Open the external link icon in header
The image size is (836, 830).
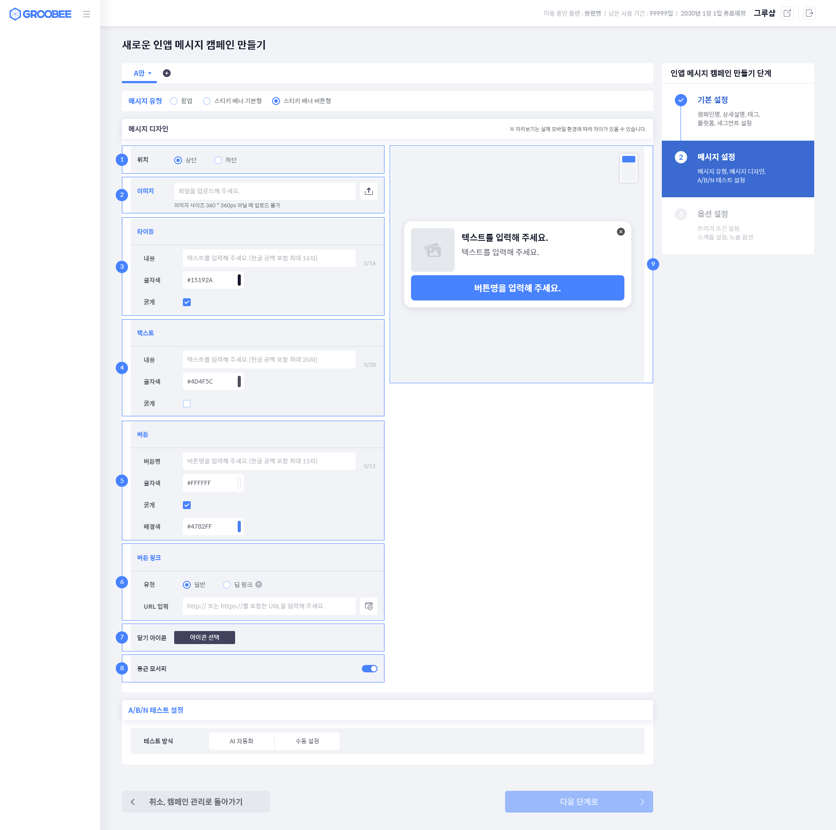787,13
